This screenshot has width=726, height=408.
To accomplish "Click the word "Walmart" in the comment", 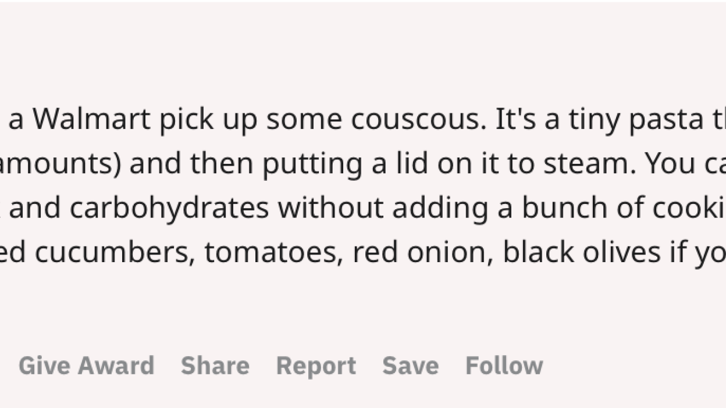I will click(91, 120).
